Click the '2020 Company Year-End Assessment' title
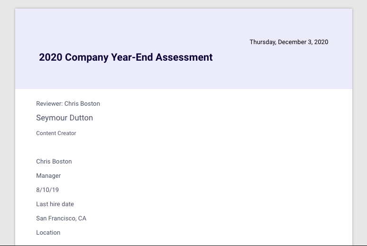Screen dimensions: 367x246 coord(126,57)
